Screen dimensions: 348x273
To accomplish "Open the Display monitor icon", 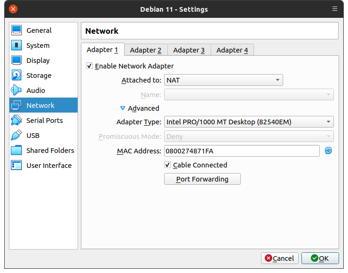I will coord(16,61).
